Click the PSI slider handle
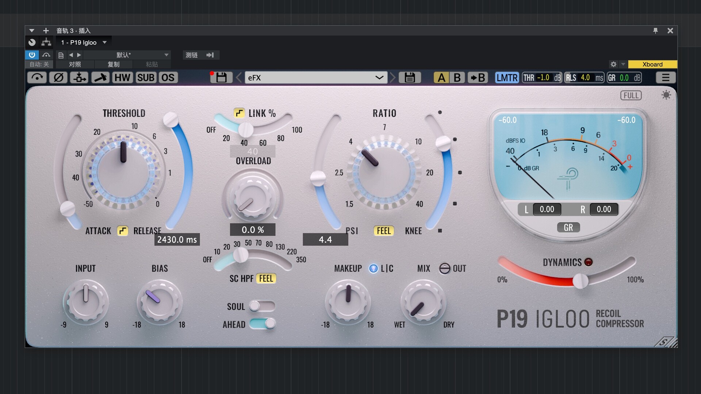 (x=318, y=178)
